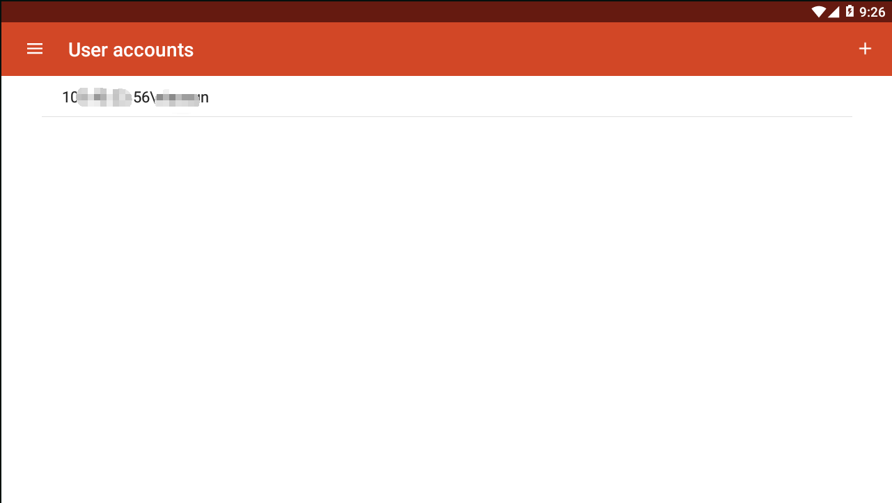Open the hamburger navigation drawer menu
Screen dimensions: 892x503
pos(35,49)
